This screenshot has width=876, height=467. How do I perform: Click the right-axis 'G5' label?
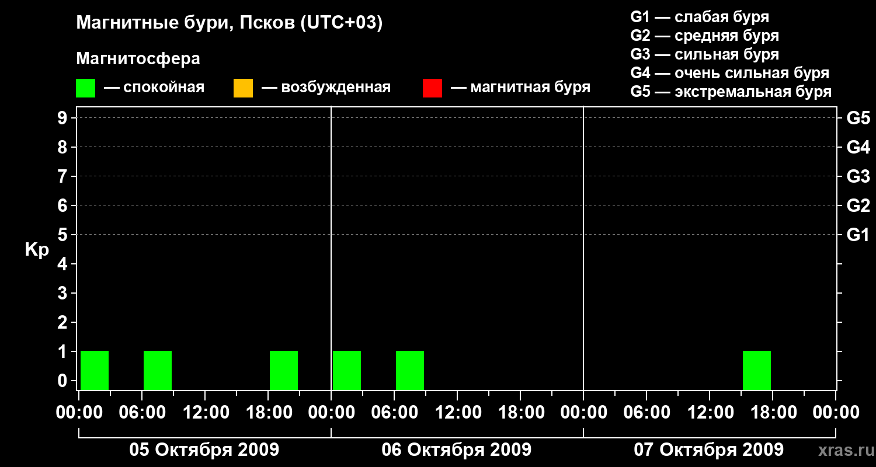click(858, 118)
